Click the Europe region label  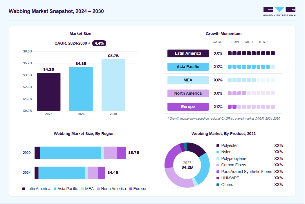coord(188,107)
